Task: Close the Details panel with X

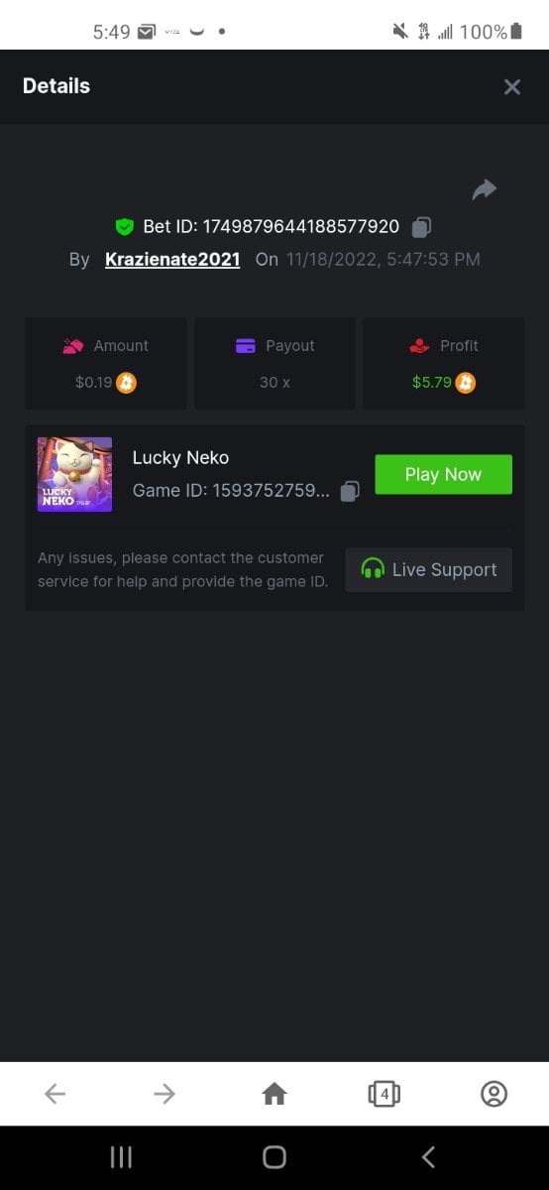Action: coord(511,87)
